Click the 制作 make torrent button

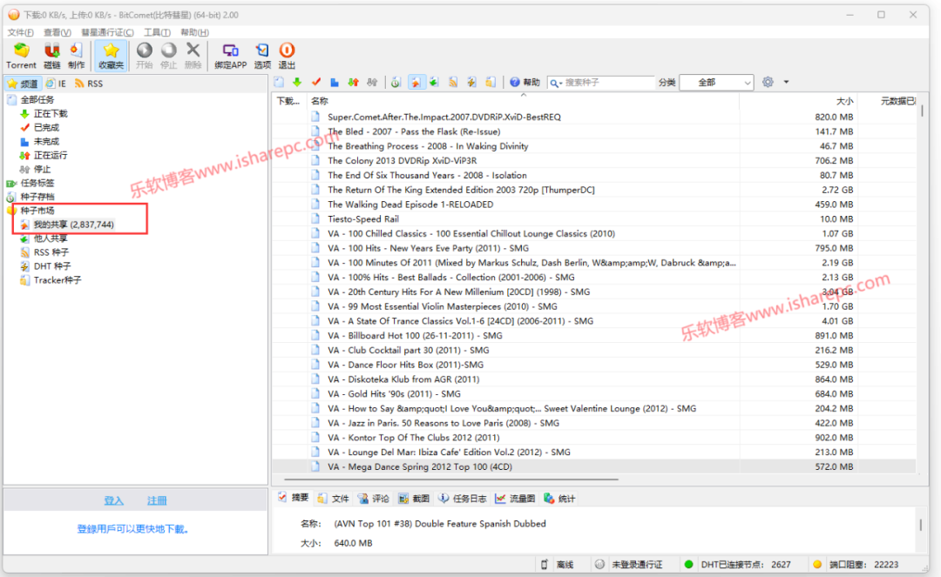click(x=76, y=56)
